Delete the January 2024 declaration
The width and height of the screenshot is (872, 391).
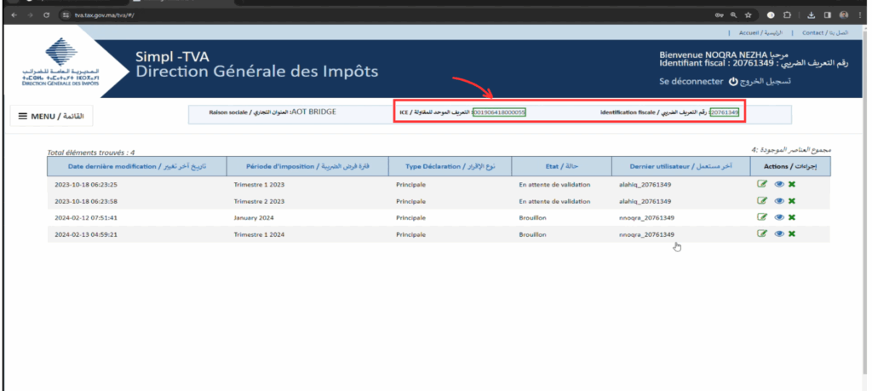pos(792,217)
